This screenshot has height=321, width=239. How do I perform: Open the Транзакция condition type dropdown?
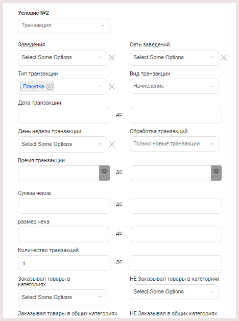(x=64, y=26)
